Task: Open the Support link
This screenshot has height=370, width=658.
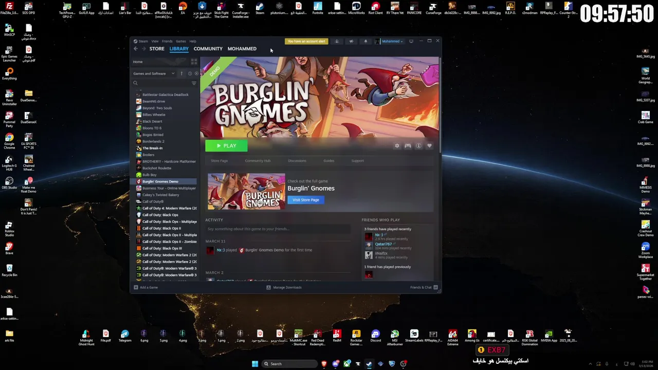Action: click(357, 161)
